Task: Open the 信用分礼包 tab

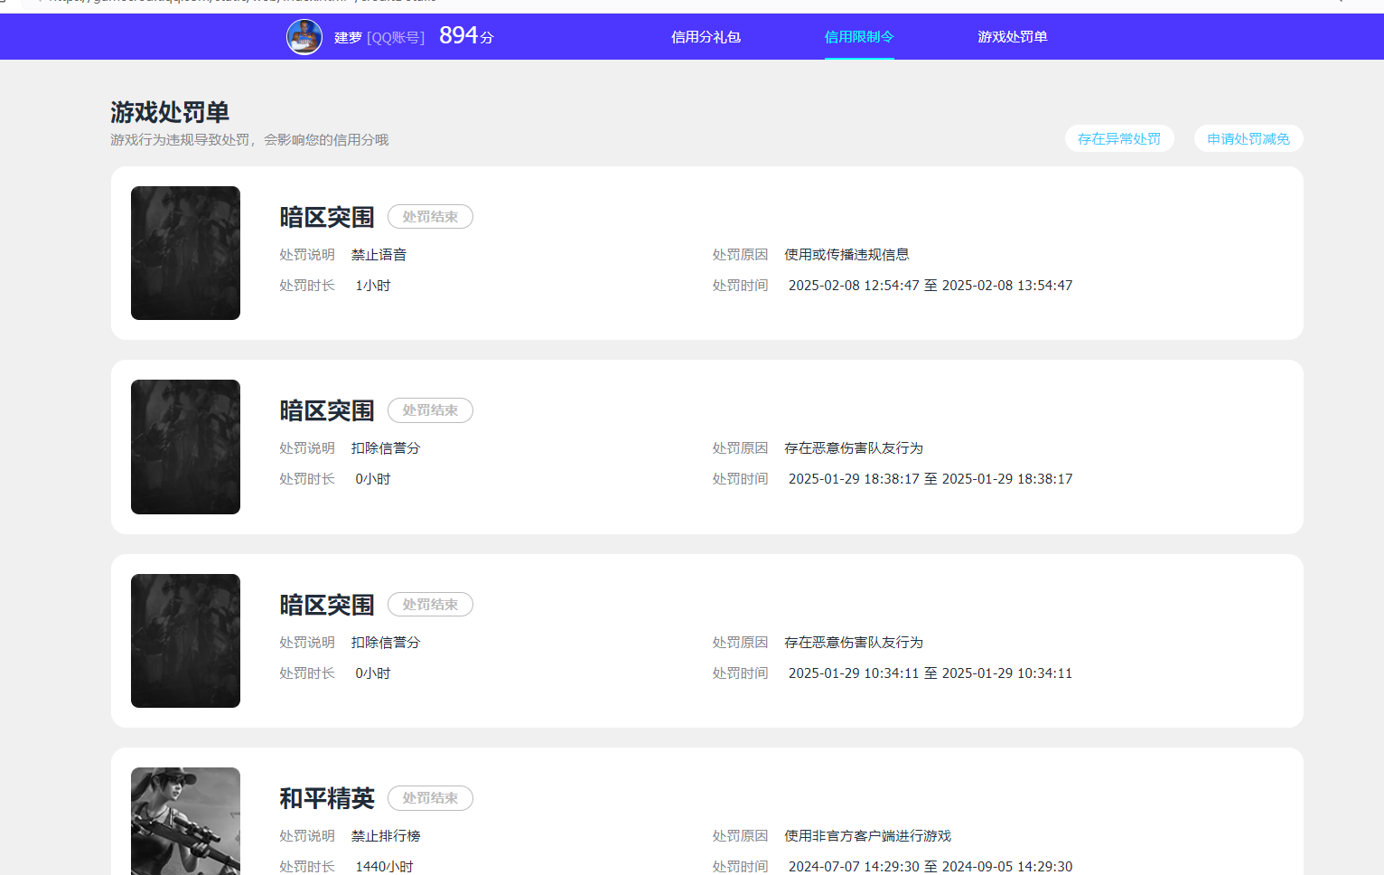Action: 706,37
